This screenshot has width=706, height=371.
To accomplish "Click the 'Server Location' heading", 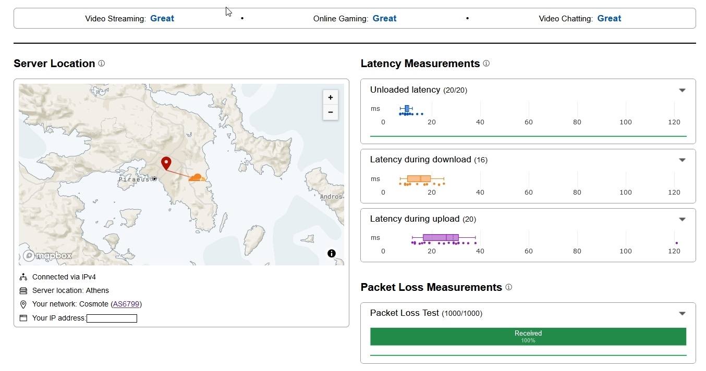I will [54, 63].
